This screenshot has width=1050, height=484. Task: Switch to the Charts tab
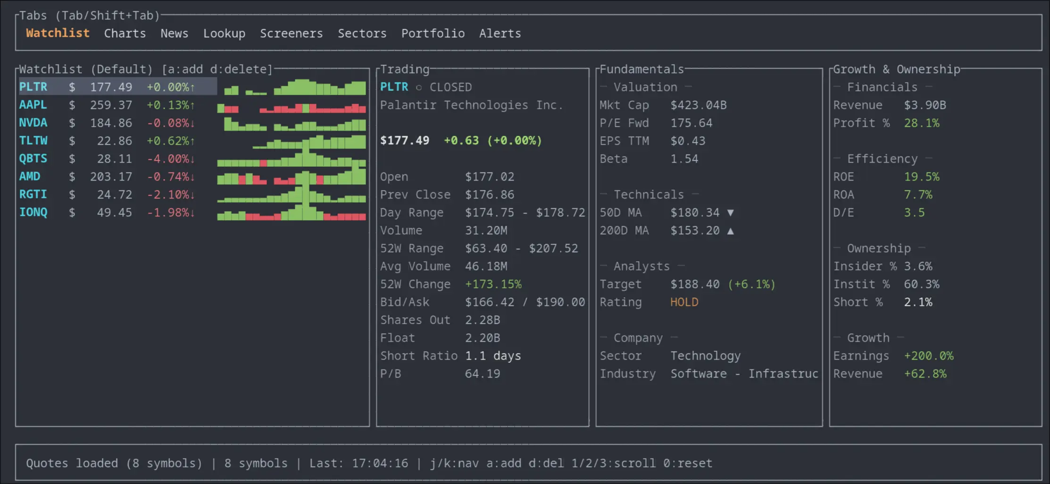[125, 33]
